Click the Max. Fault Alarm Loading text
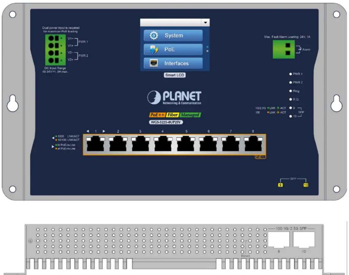 pyautogui.click(x=287, y=37)
